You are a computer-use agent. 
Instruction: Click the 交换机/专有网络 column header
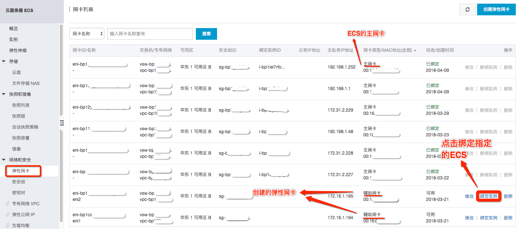(x=156, y=50)
